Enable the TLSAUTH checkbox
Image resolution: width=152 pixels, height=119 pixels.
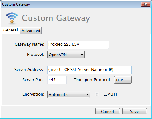click(x=97, y=94)
